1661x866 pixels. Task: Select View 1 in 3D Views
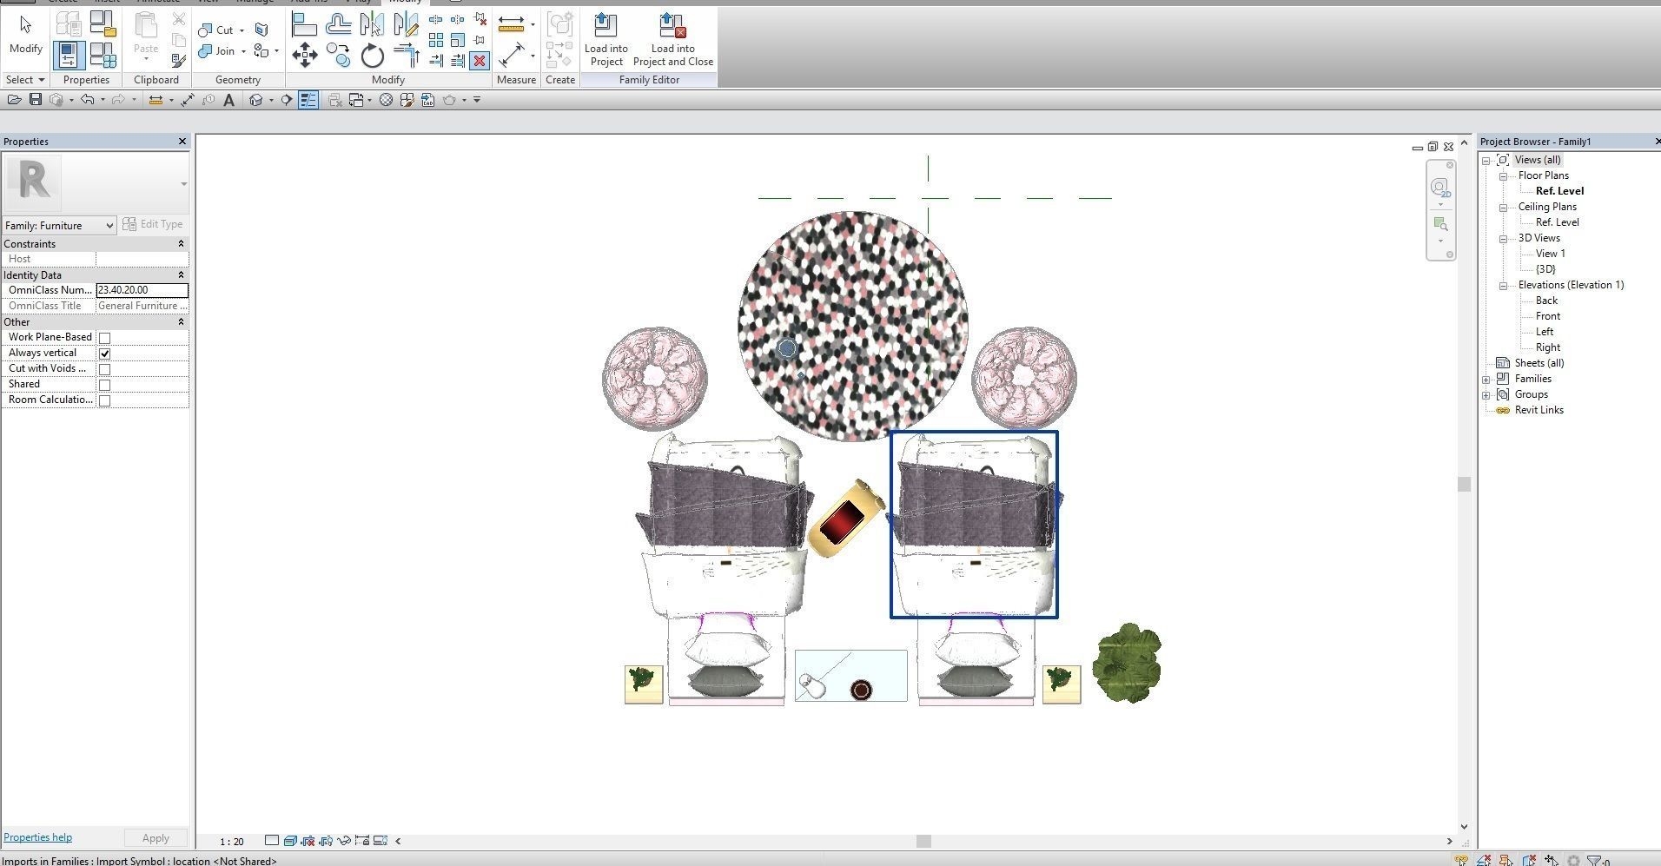[1551, 254]
